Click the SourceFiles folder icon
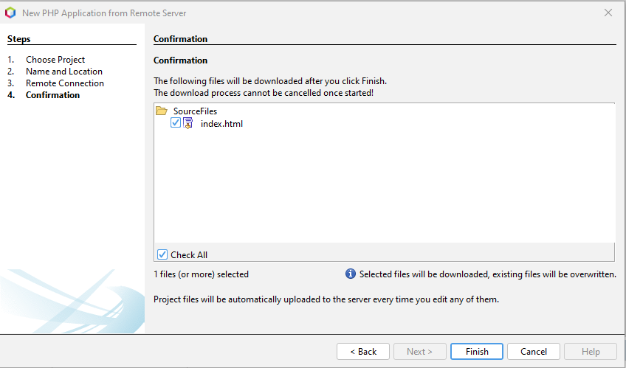626x368 pixels. point(162,111)
